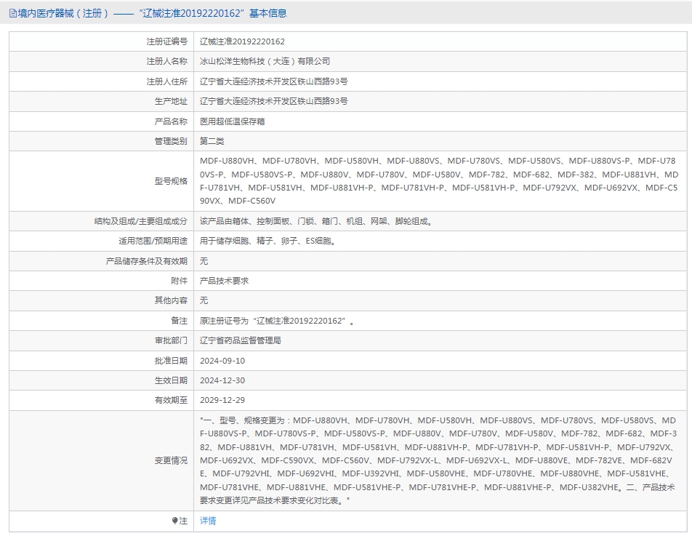Click the 备注 remark text with original registration number
This screenshot has height=536, width=692.
pos(277,321)
